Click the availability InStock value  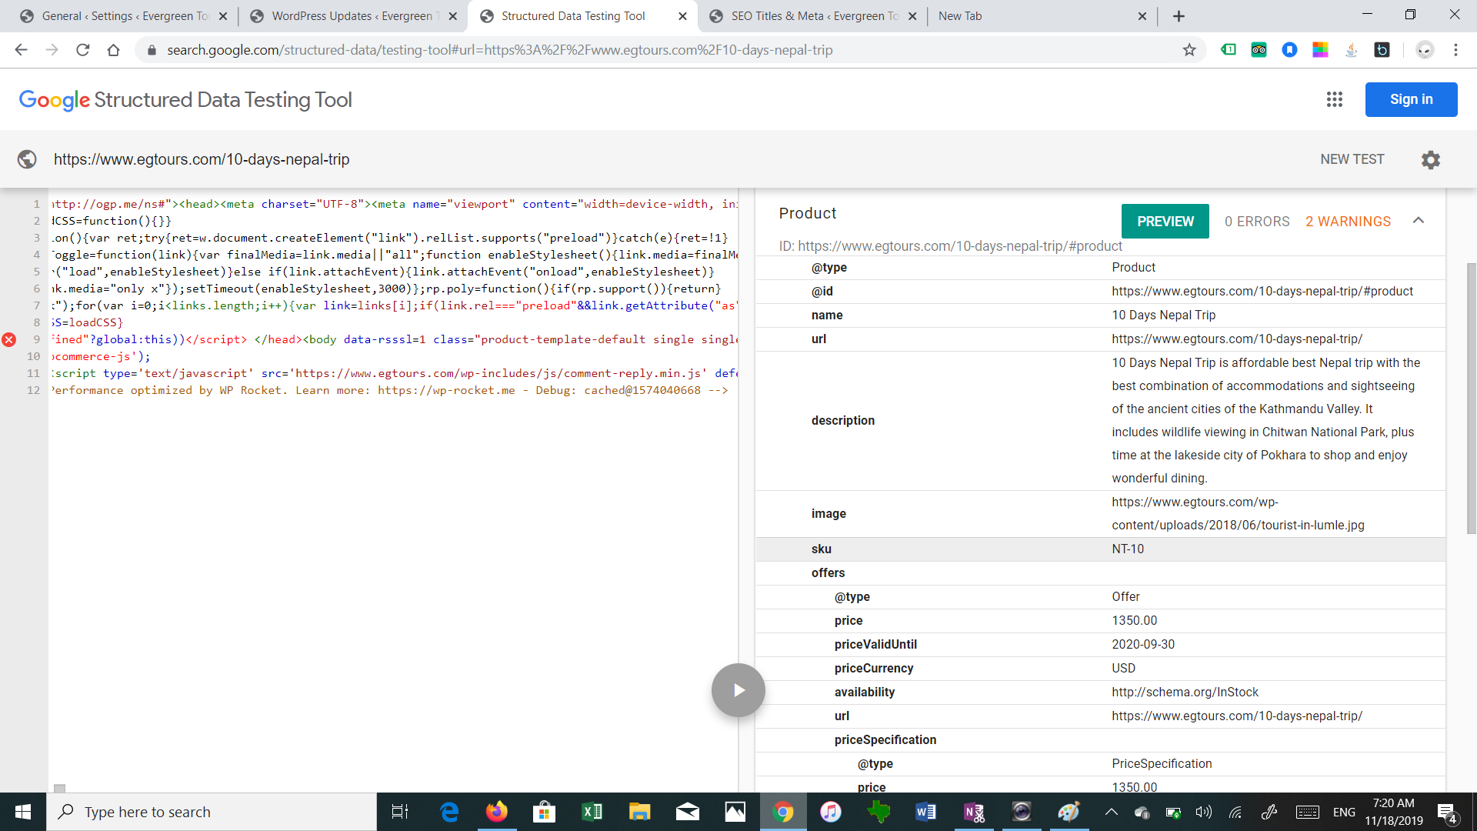click(1185, 692)
